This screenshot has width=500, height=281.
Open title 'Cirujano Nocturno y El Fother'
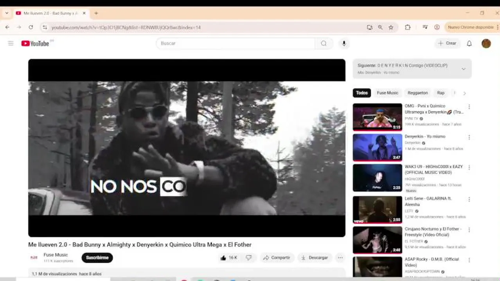click(433, 232)
